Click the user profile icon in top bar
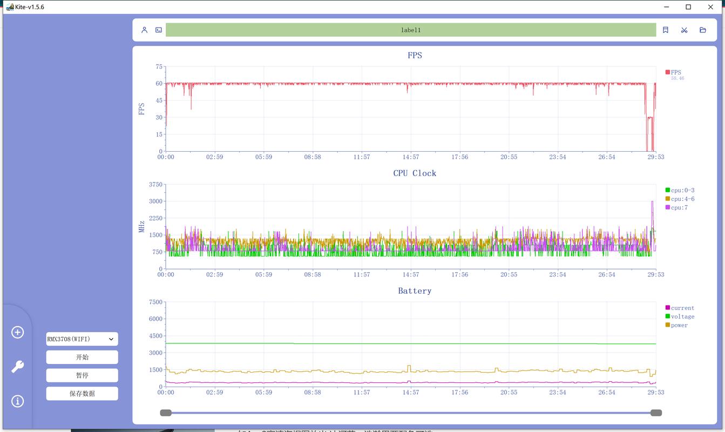Viewport: 725px width, 432px height. click(x=144, y=30)
